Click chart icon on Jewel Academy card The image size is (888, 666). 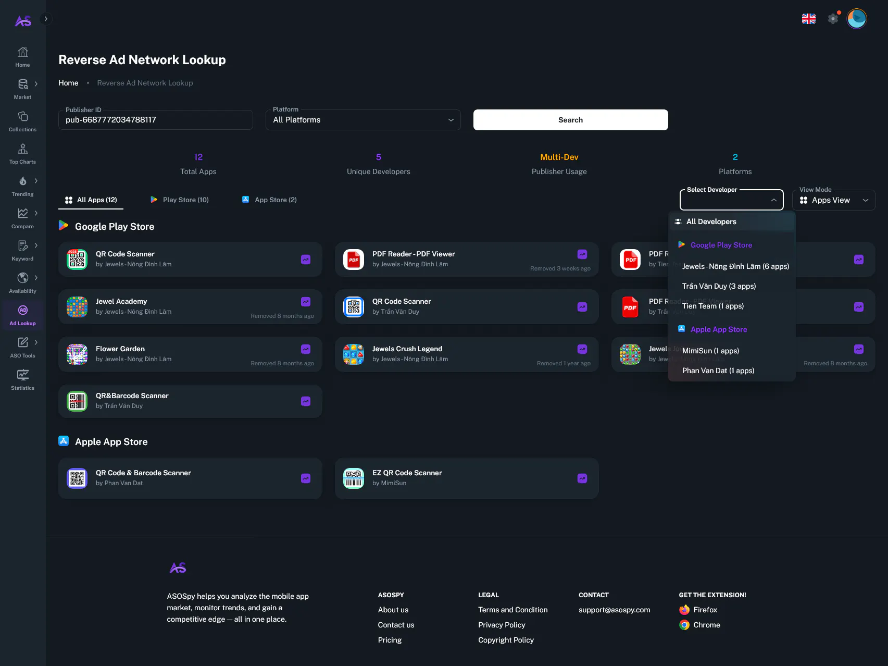point(306,302)
